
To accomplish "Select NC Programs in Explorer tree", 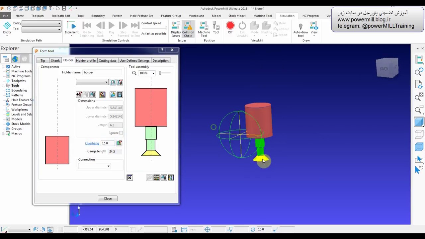I will click(21, 76).
